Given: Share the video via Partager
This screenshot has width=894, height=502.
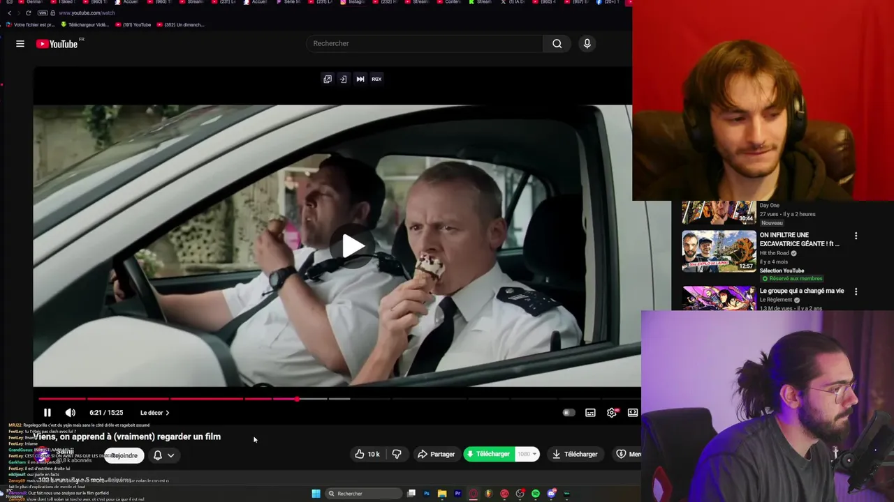Looking at the screenshot, I should (x=436, y=454).
